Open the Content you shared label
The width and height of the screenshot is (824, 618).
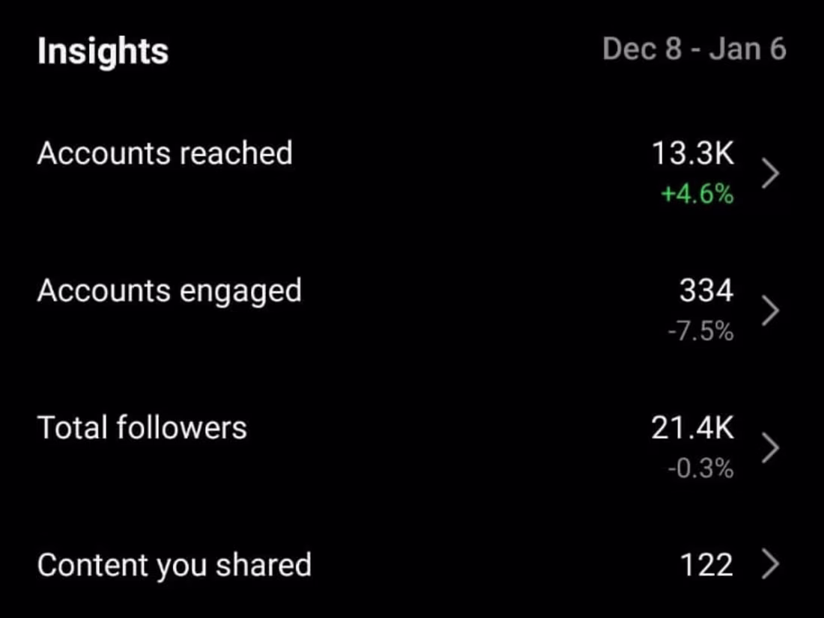click(174, 566)
